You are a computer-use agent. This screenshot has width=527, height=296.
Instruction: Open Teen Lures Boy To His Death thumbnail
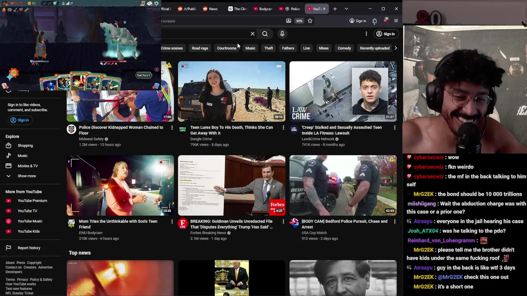point(231,91)
